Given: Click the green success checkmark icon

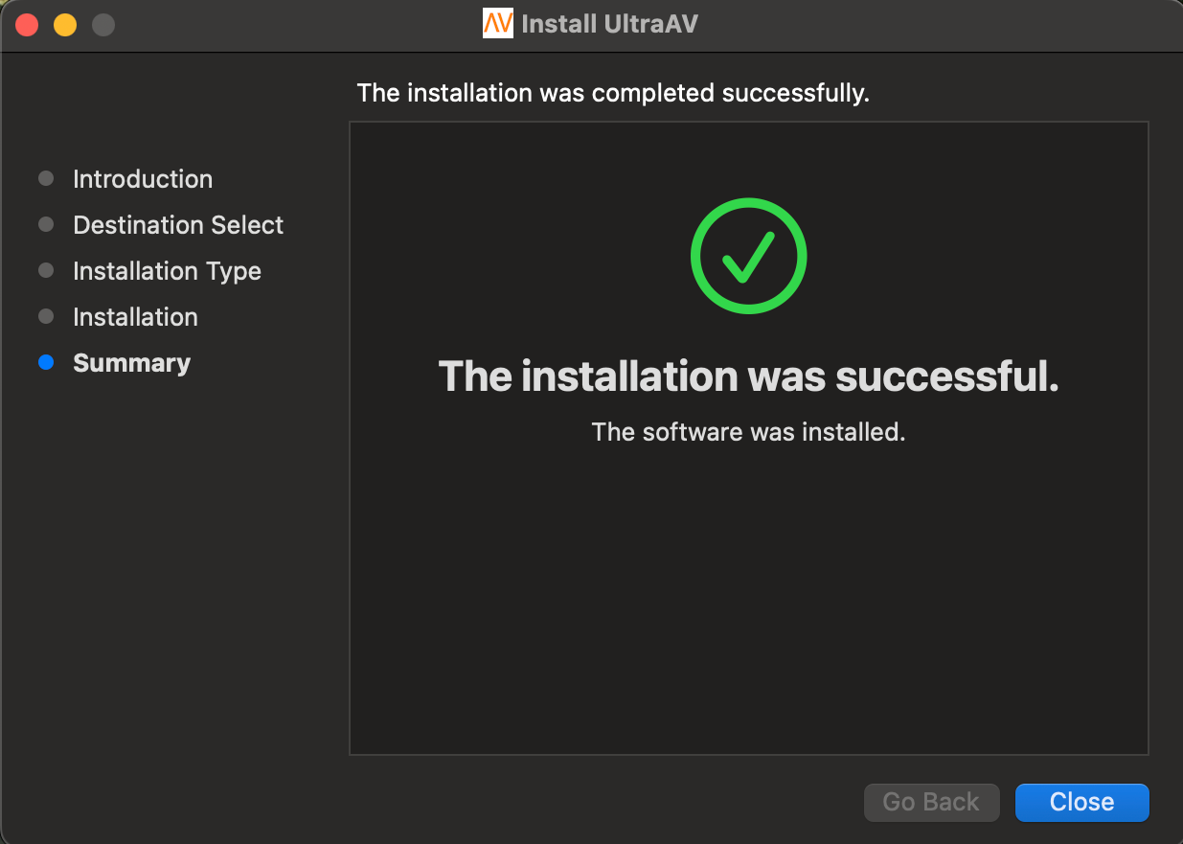Looking at the screenshot, I should click(748, 255).
